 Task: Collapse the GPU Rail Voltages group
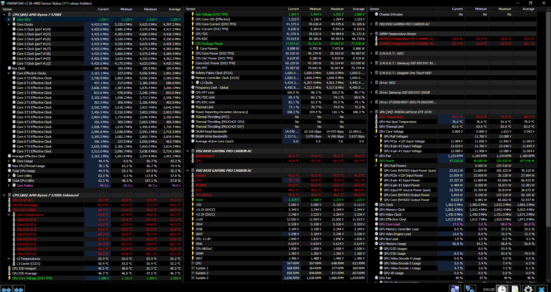click(376, 136)
